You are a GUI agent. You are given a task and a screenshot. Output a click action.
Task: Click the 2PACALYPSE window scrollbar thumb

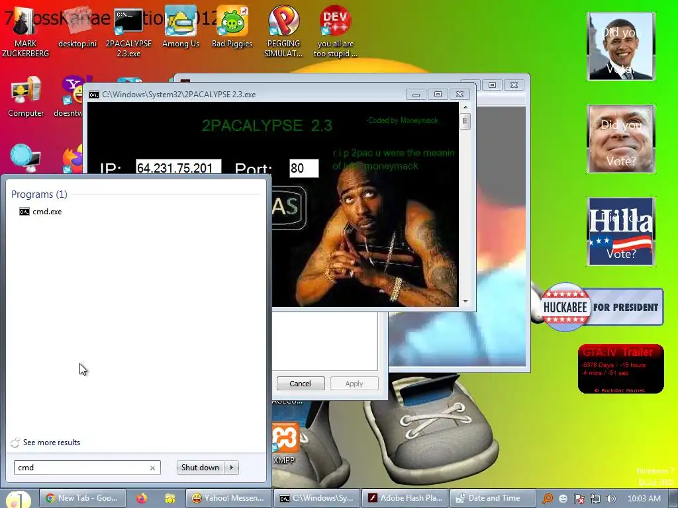click(465, 121)
